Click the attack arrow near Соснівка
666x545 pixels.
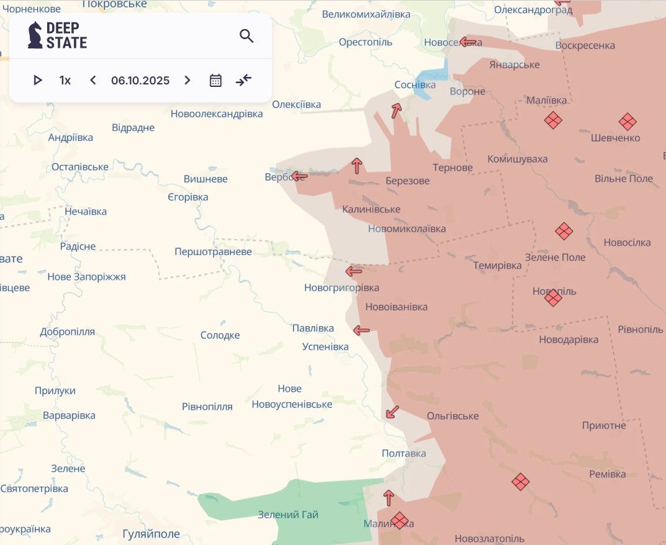pyautogui.click(x=396, y=110)
